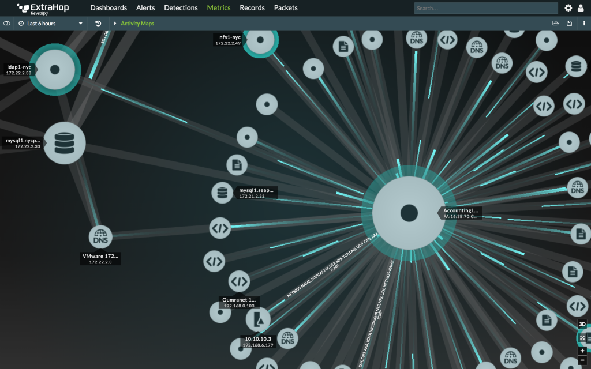Click the Activity Maps breadcrumb link
This screenshot has width=591, height=369.
point(137,23)
